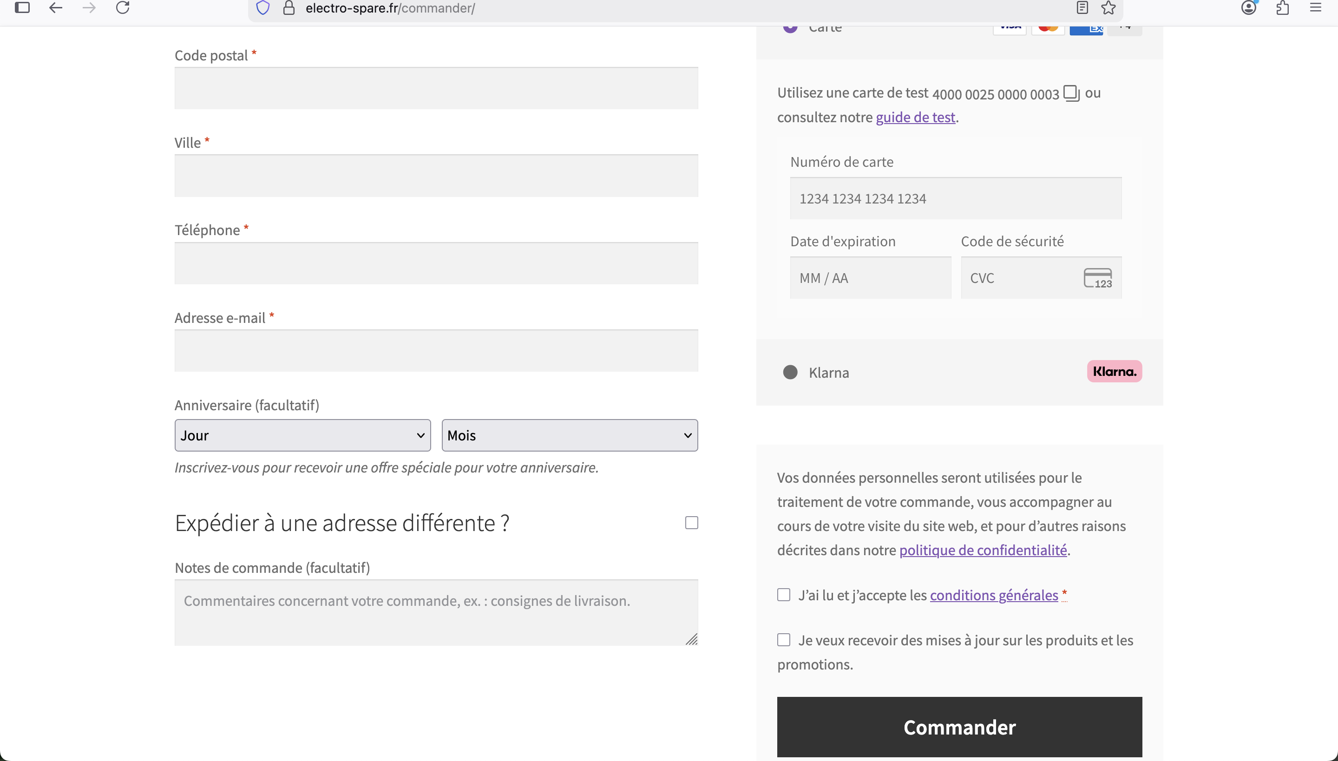Check the ship to different address box
Screen dimensions: 1338x761
point(691,523)
